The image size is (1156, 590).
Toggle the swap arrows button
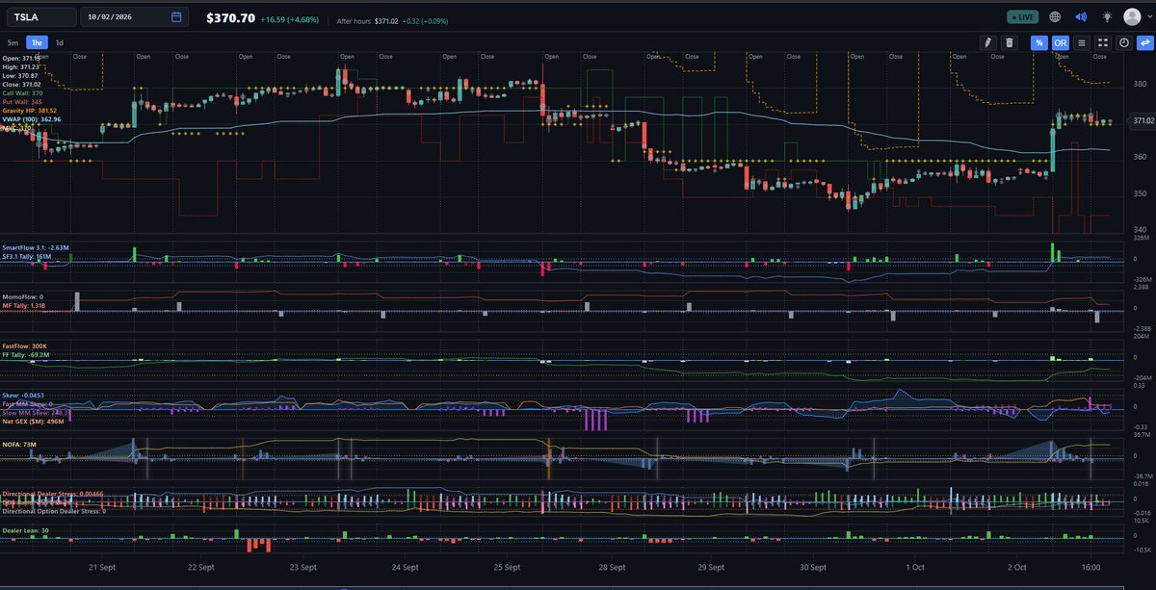coord(1143,42)
